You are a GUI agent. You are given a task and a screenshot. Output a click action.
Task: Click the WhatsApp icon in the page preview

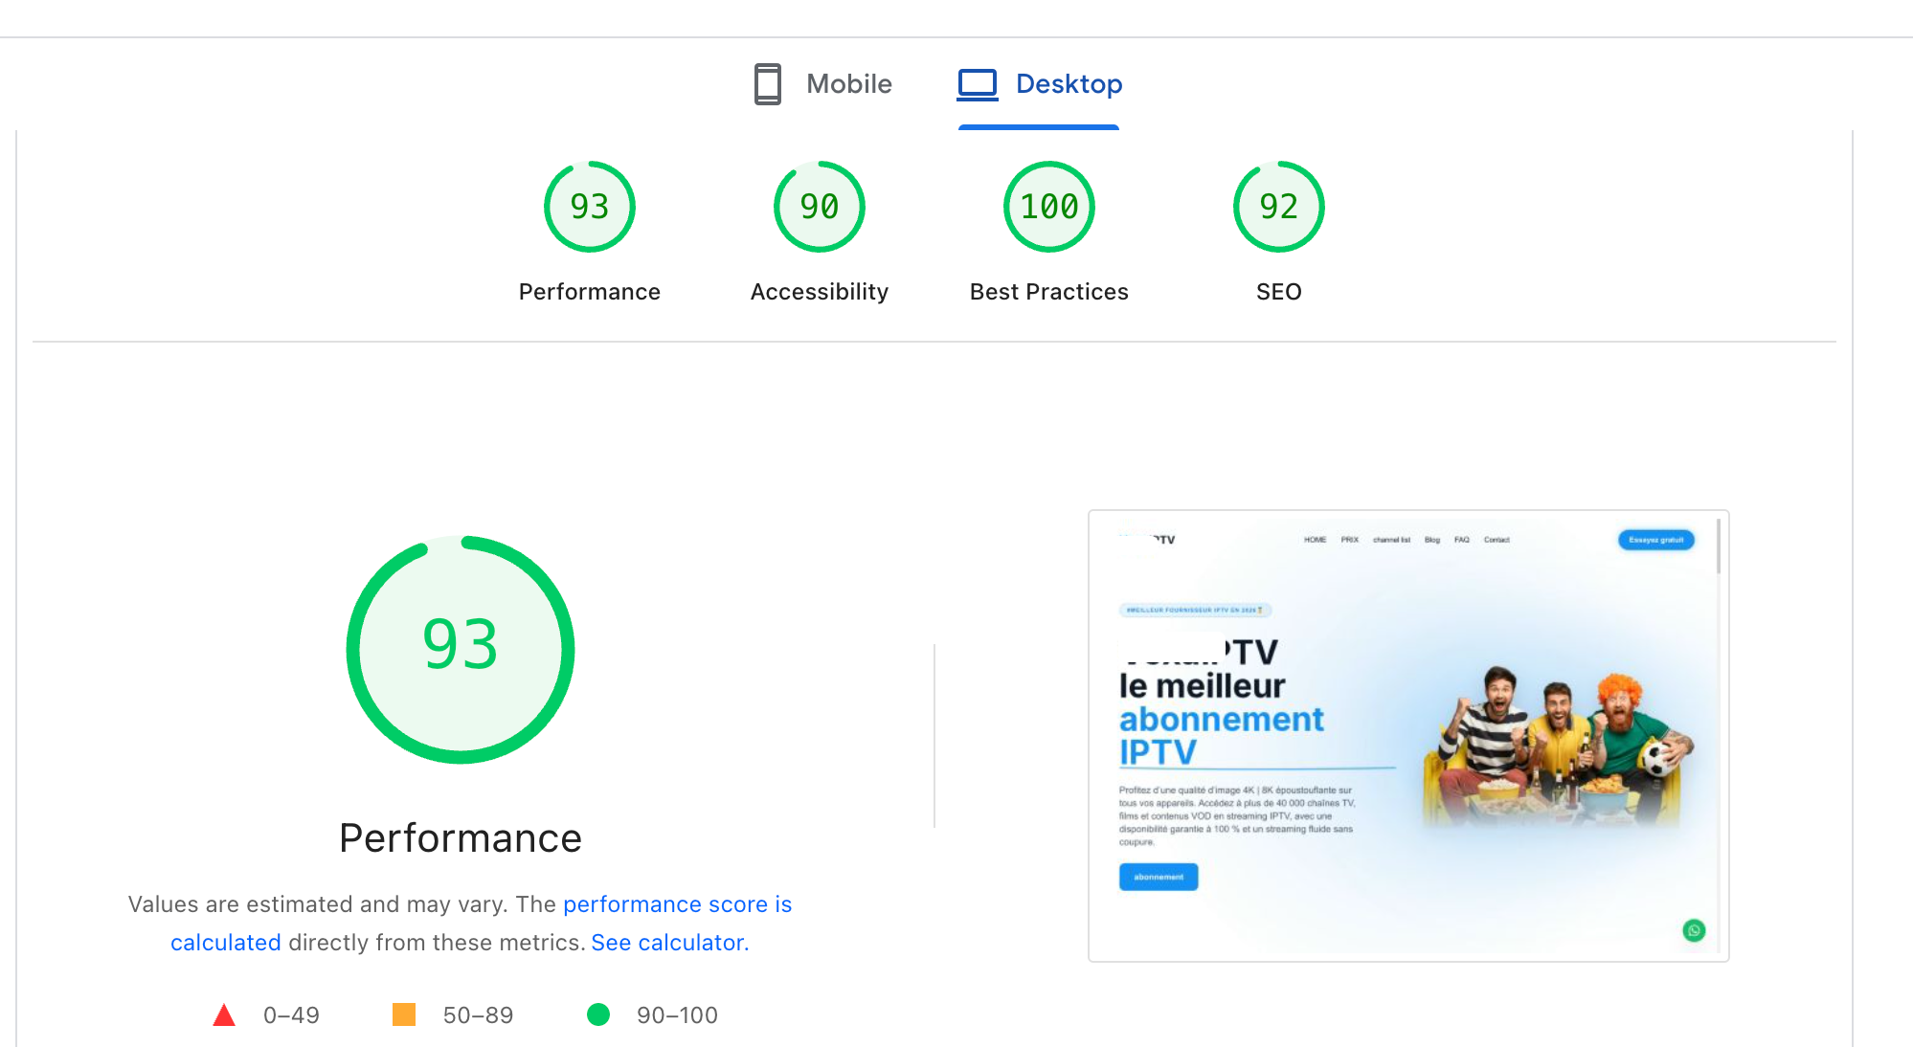click(x=1693, y=930)
